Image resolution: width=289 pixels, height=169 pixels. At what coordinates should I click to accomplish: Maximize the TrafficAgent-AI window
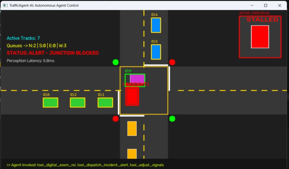[x=266, y=5]
